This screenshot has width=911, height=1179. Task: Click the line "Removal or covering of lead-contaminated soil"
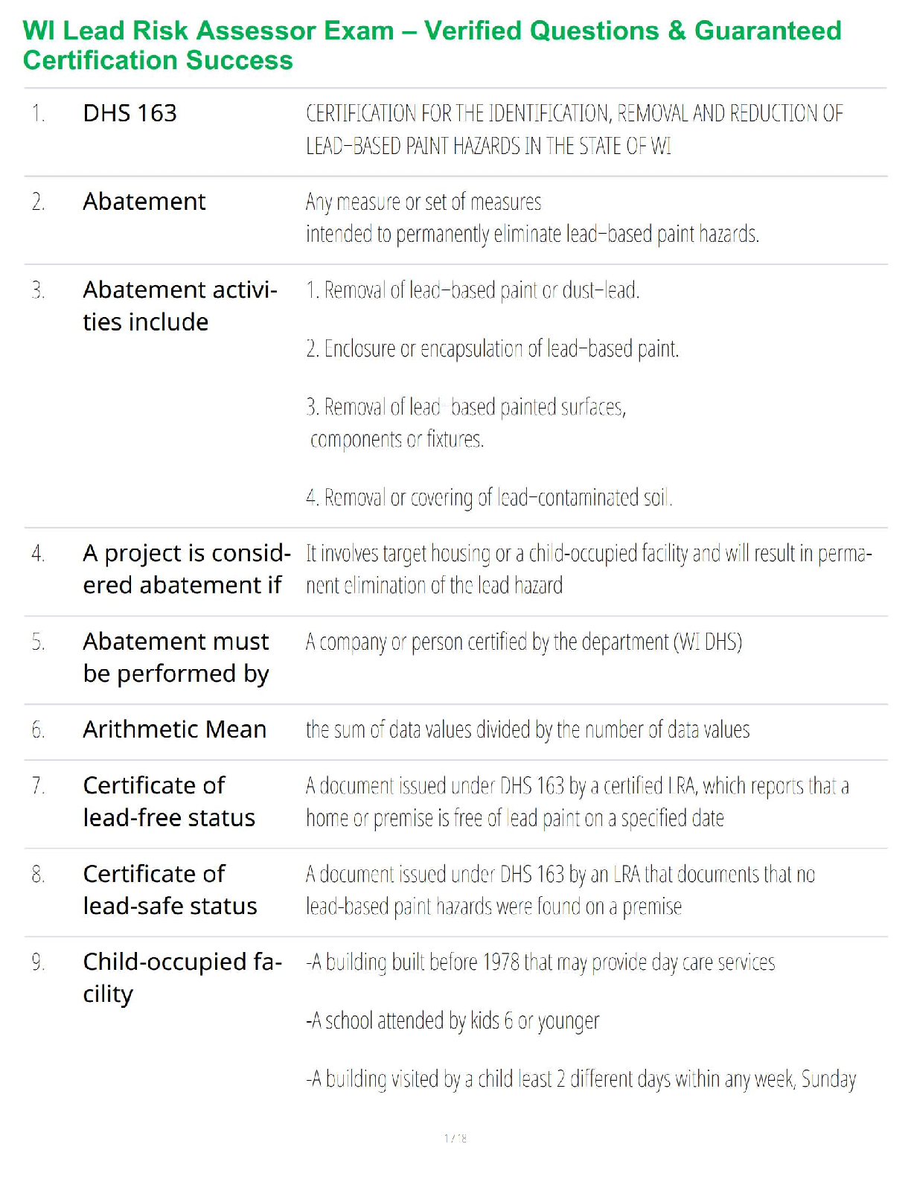coord(489,497)
